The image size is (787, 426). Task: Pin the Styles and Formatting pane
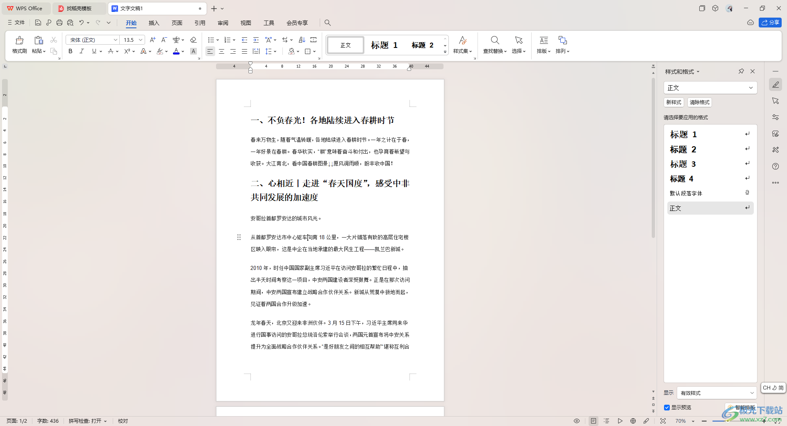741,71
